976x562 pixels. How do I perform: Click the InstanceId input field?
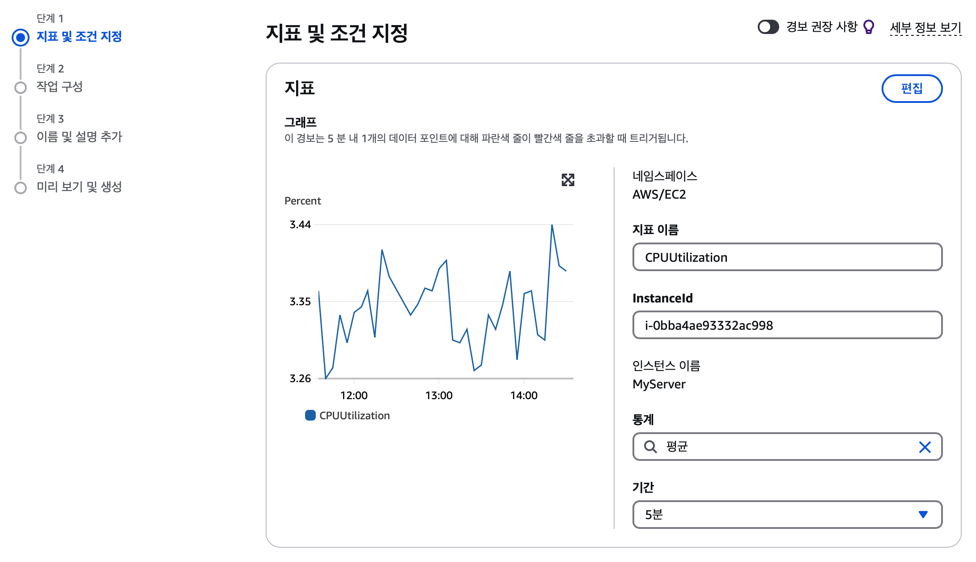[x=787, y=325]
